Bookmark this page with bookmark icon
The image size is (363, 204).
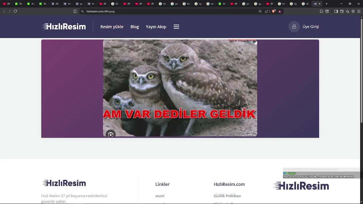click(75, 11)
